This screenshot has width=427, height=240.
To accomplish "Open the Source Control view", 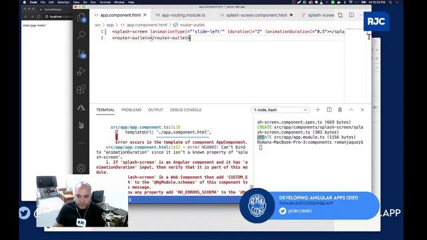I will 81,53.
